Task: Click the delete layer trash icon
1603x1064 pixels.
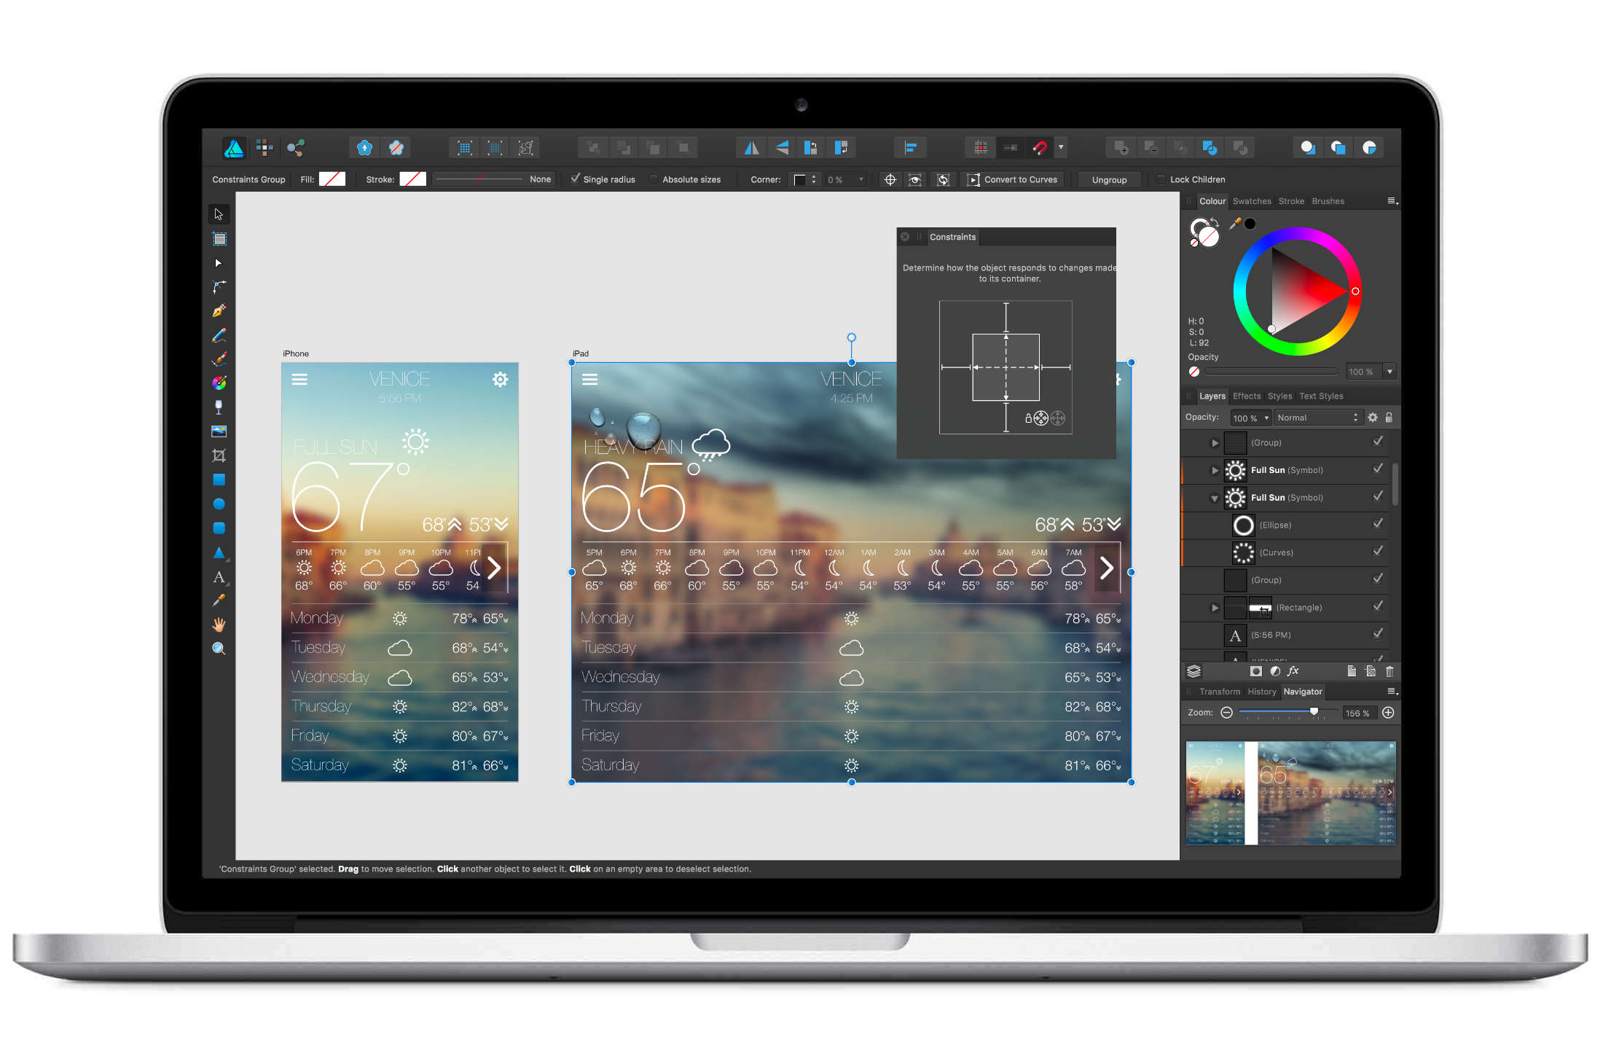Action: click(1389, 671)
